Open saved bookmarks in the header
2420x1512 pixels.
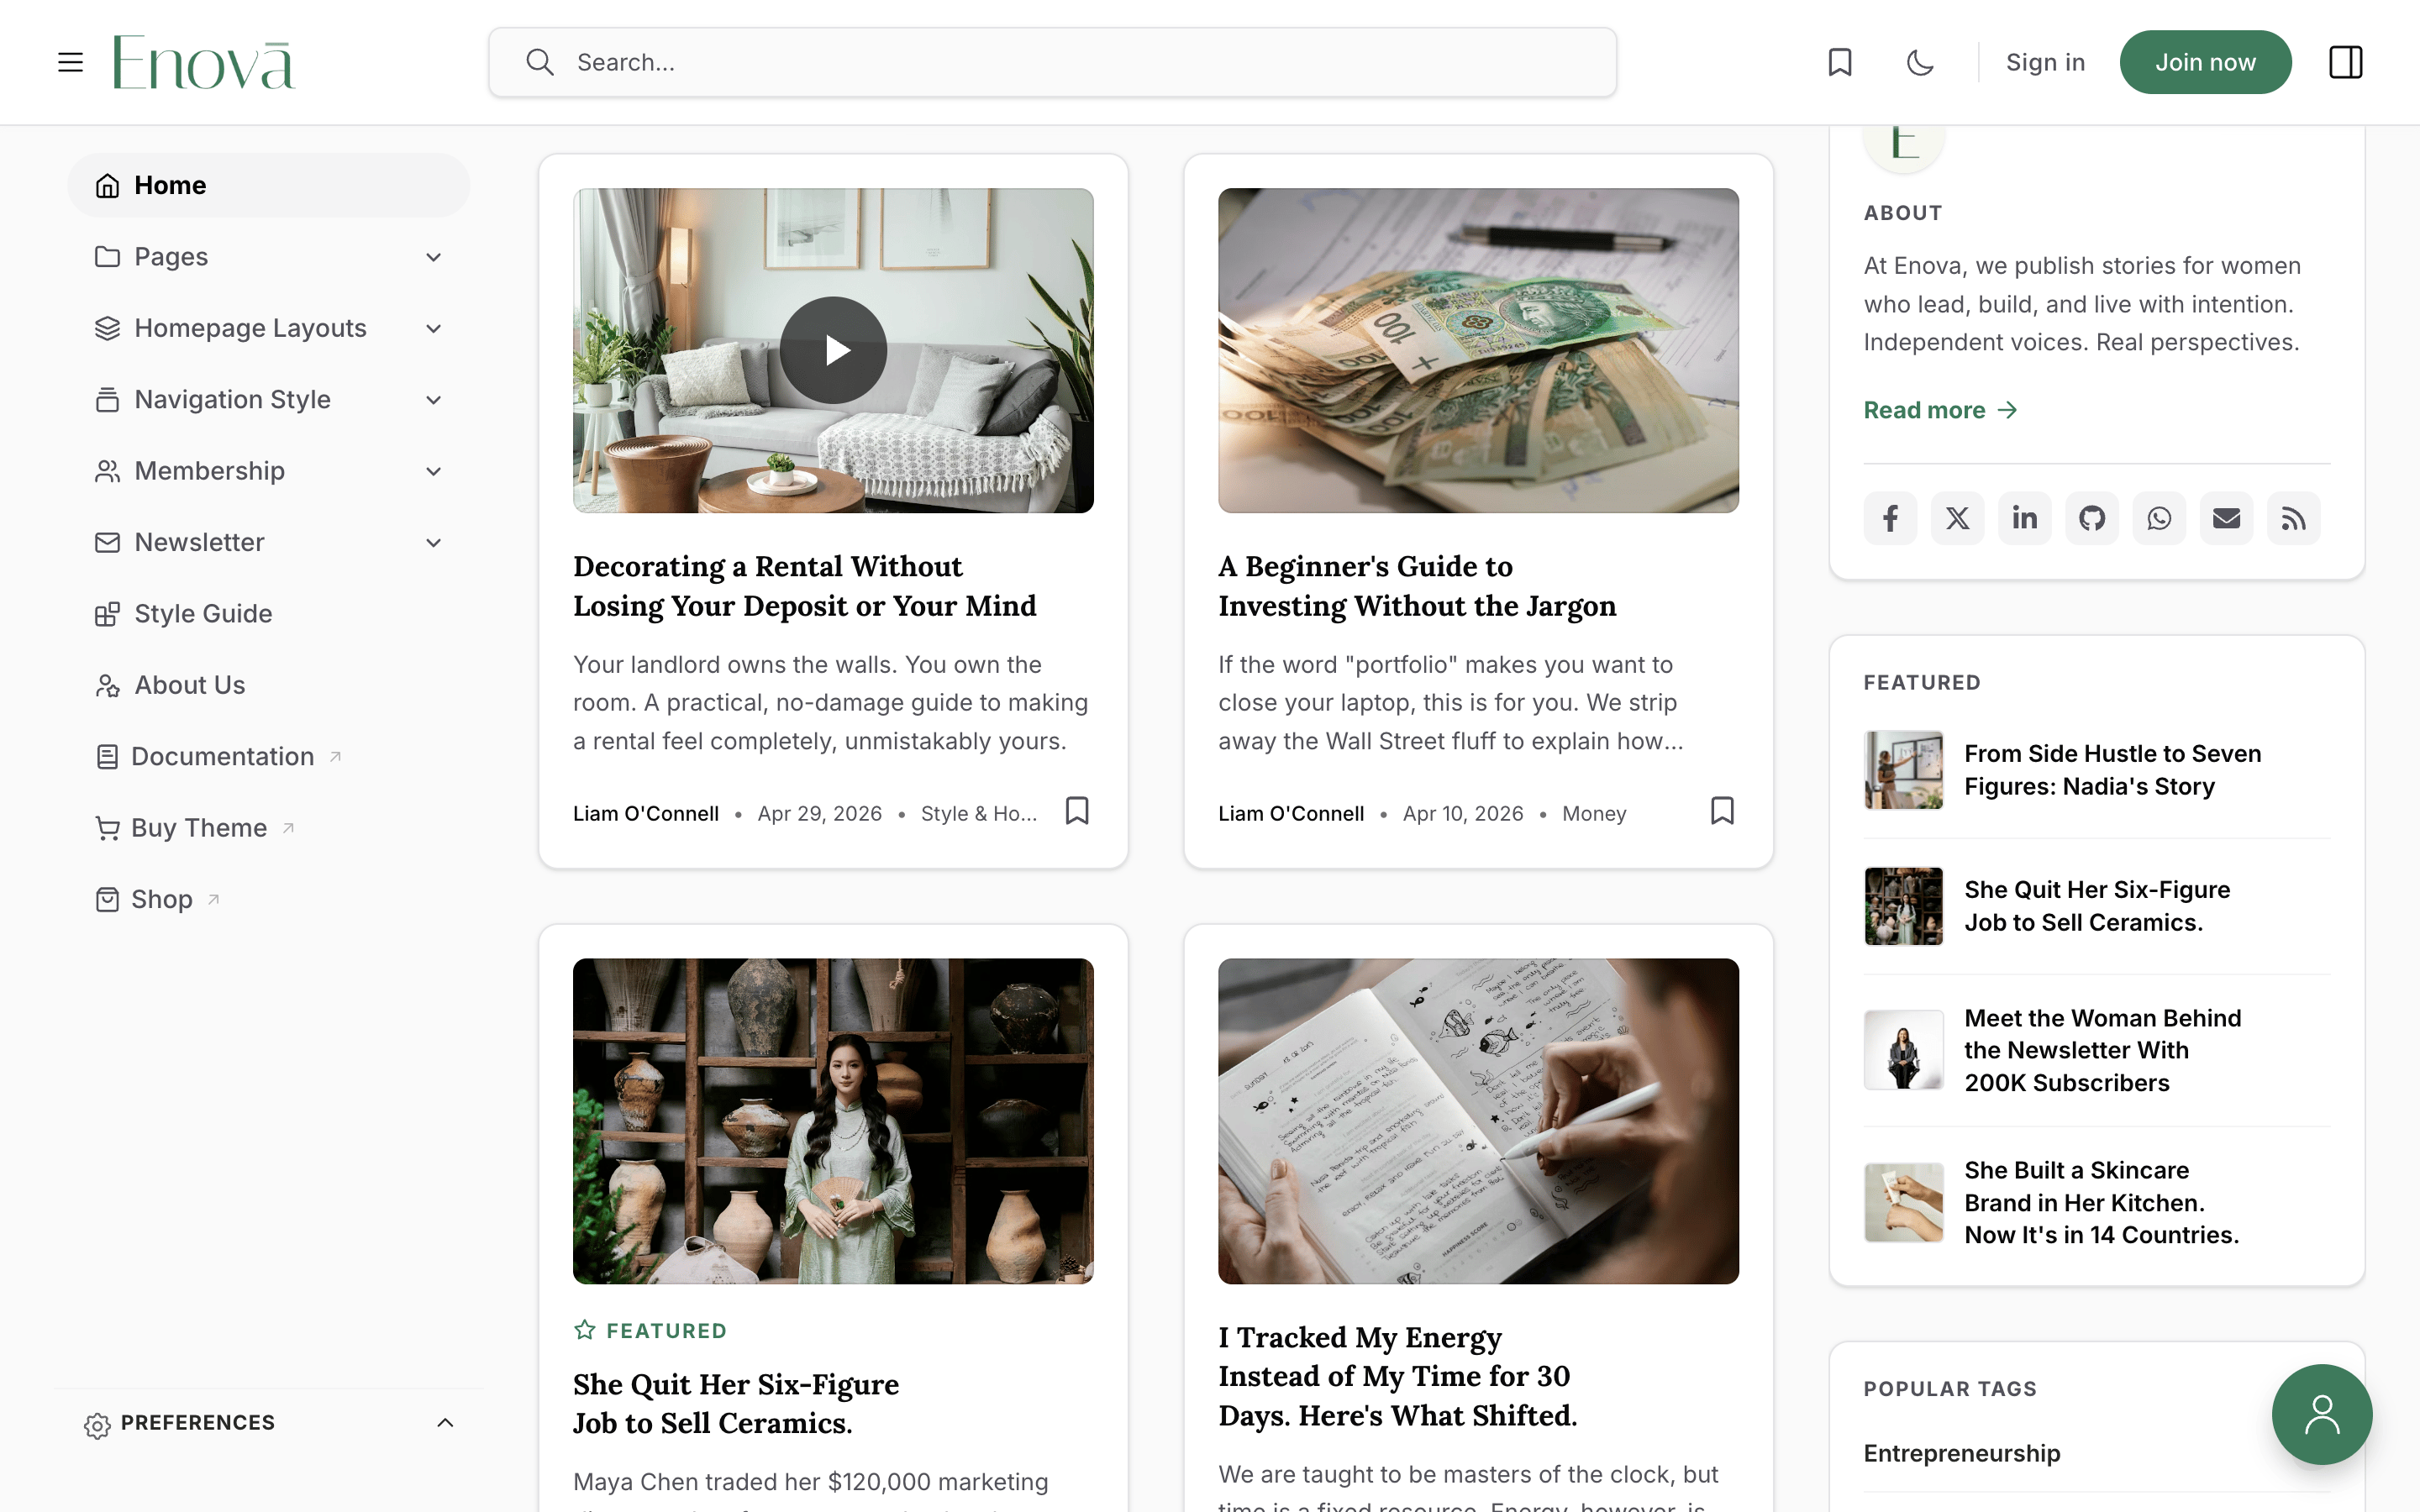click(x=1840, y=62)
